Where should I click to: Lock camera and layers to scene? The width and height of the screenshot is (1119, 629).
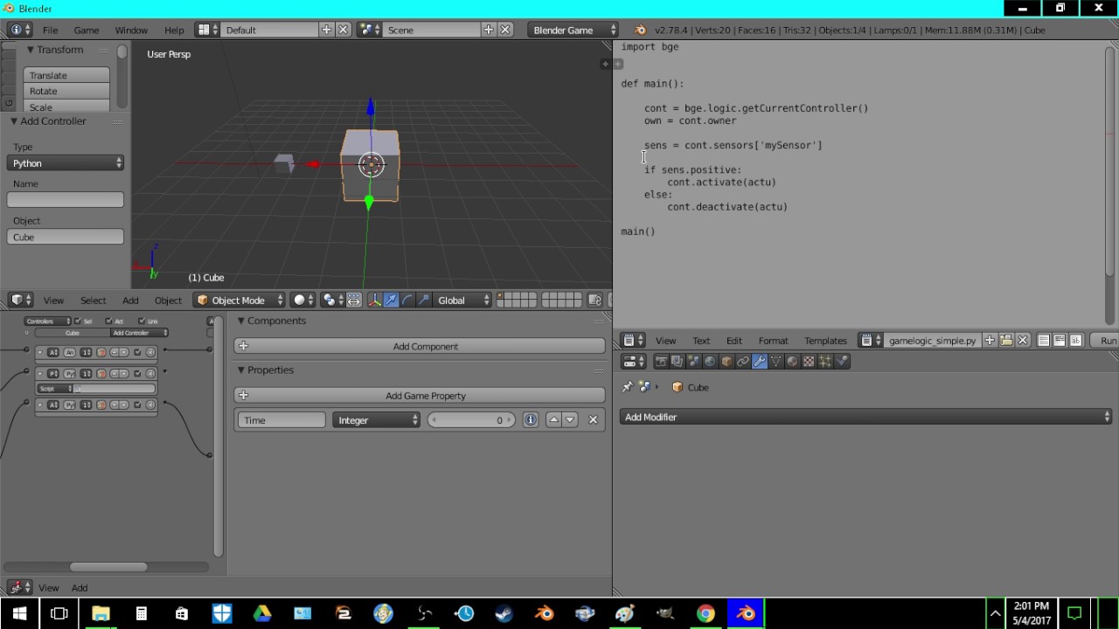coord(594,301)
